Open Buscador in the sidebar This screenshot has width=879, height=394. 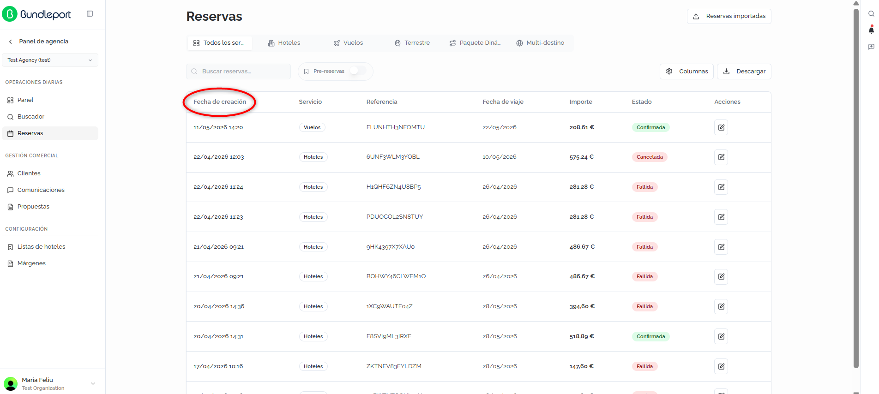(50, 117)
